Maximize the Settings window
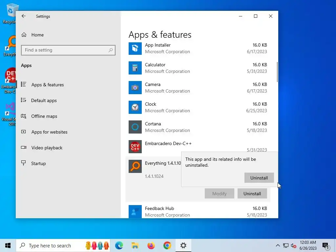Image resolution: width=336 pixels, height=252 pixels. [x=255, y=16]
